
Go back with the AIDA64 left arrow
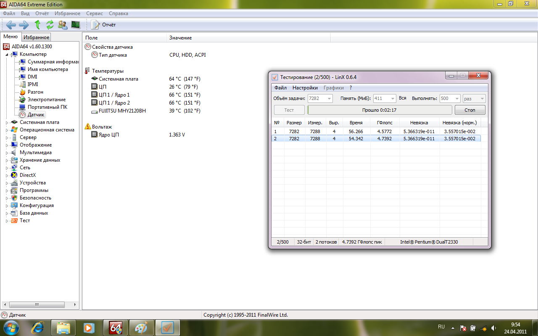(11, 25)
